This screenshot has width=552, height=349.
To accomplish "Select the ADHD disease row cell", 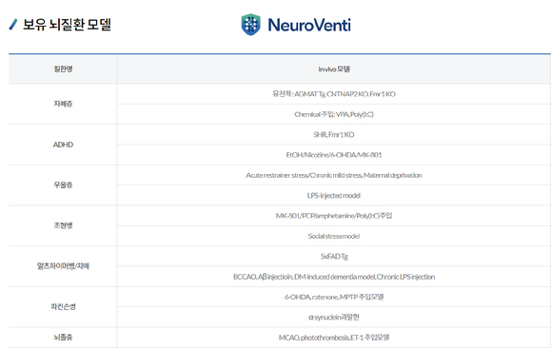I will [63, 145].
